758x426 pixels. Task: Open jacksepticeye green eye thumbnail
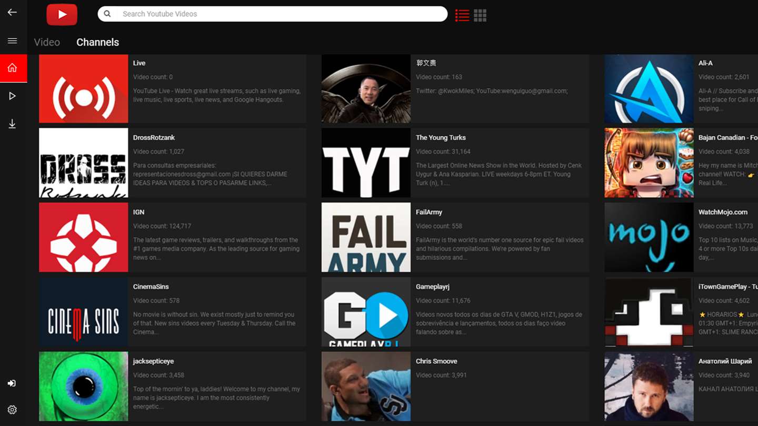coord(84,387)
